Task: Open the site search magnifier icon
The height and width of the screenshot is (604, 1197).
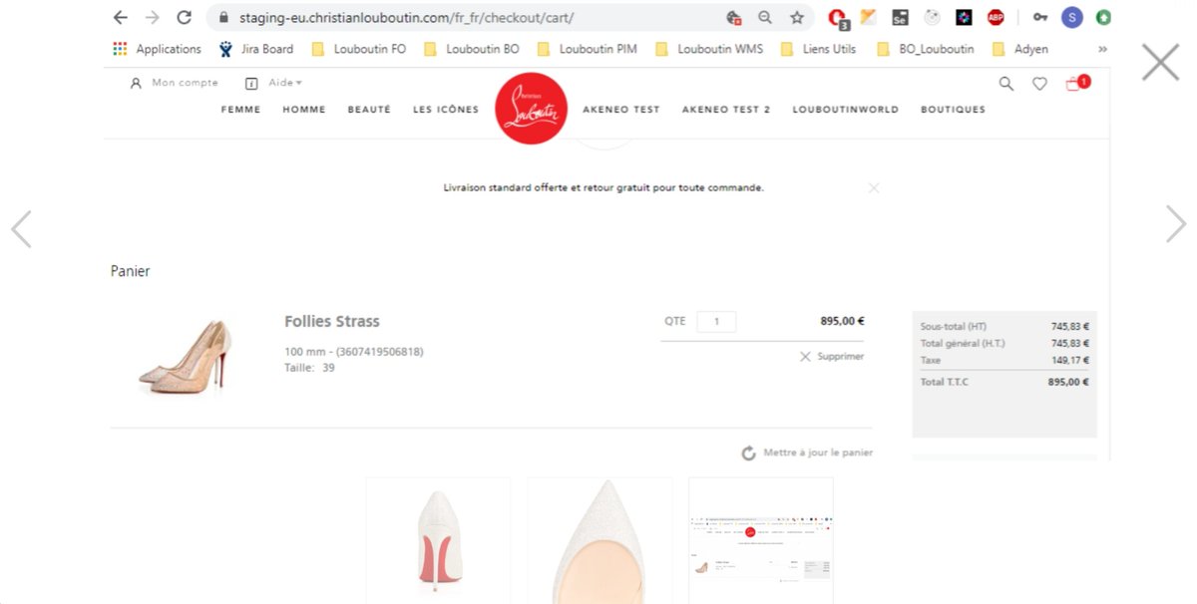Action: point(1006,84)
